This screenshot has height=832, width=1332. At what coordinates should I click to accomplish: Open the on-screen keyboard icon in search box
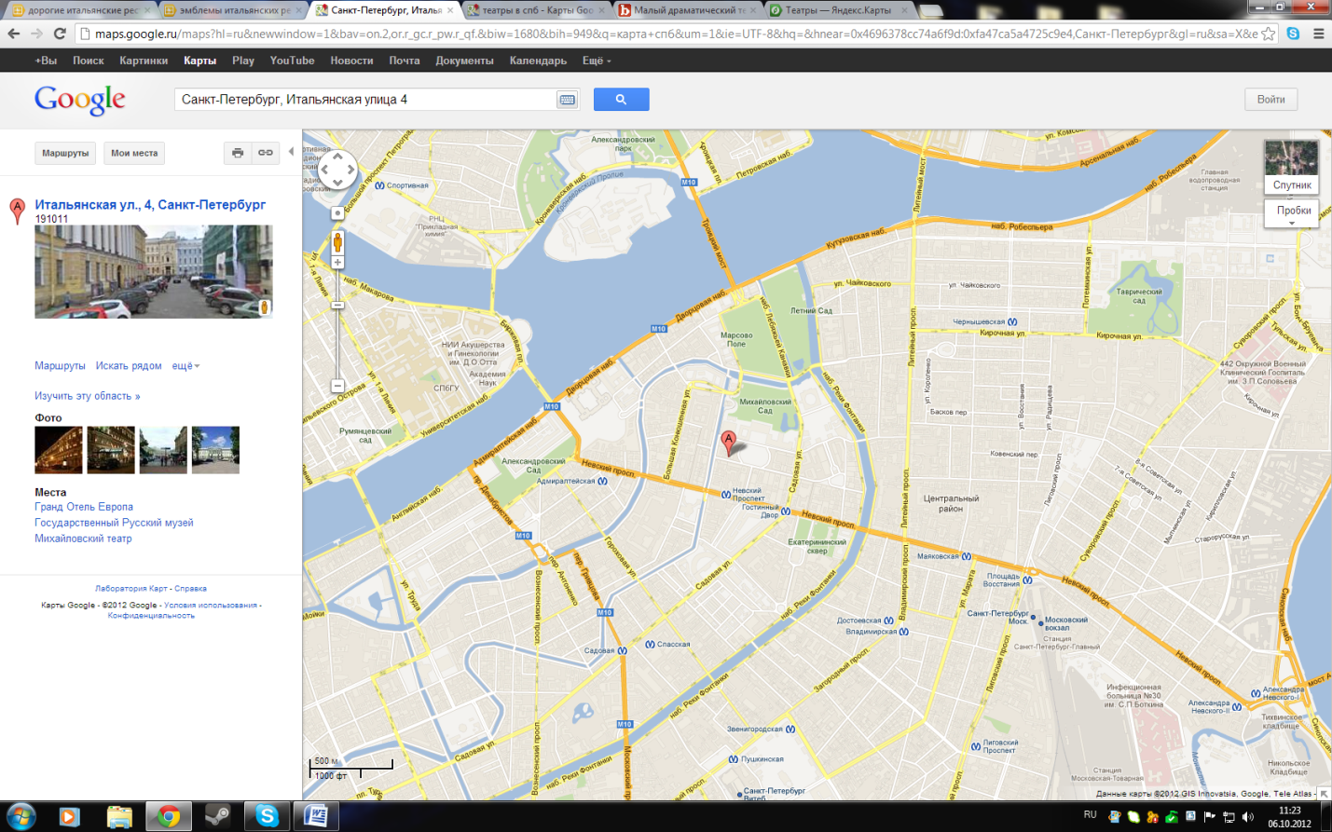tap(567, 100)
